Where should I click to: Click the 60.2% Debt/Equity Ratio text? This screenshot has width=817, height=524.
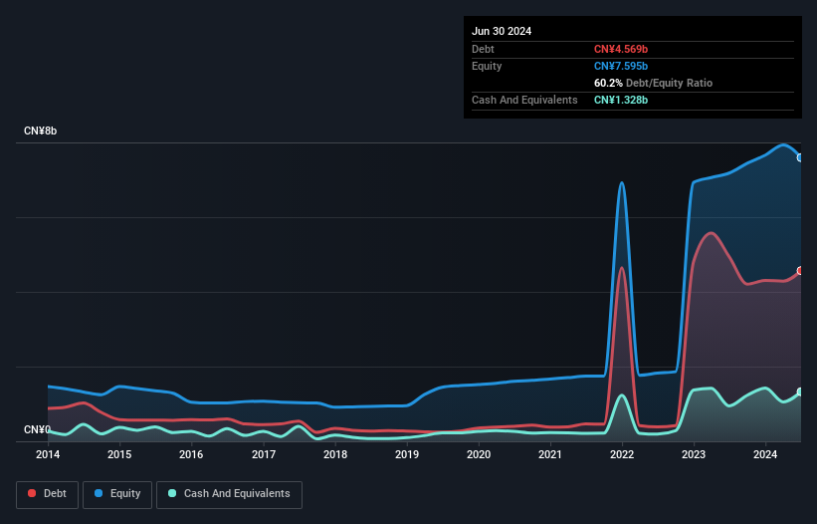tap(653, 83)
